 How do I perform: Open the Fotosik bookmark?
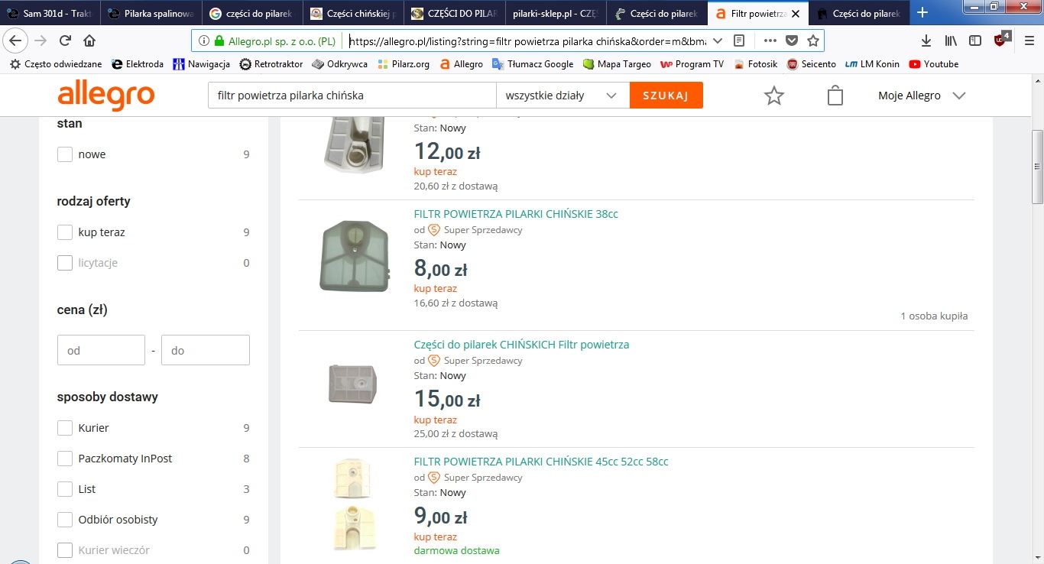(756, 64)
